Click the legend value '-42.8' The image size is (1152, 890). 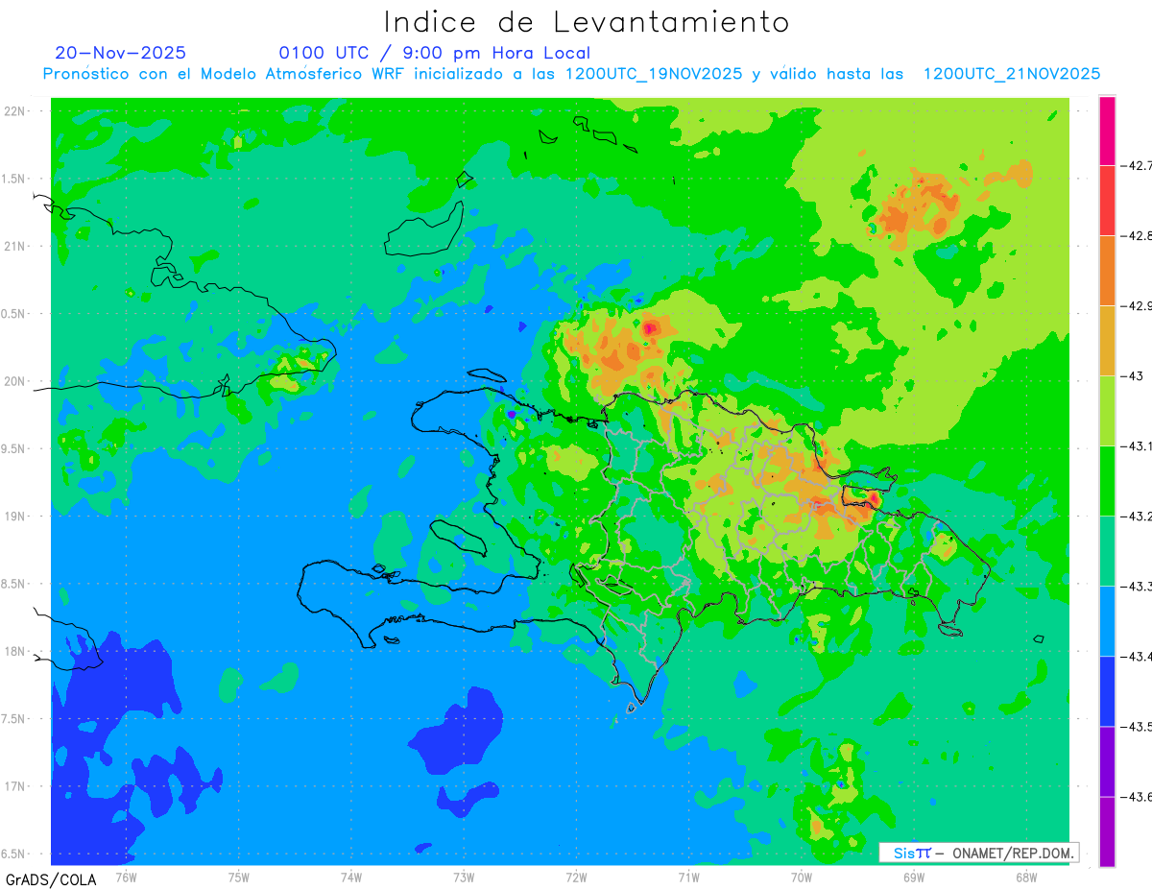[1137, 236]
